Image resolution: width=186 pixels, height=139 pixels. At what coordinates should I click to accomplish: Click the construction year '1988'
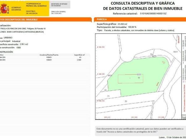19,47
